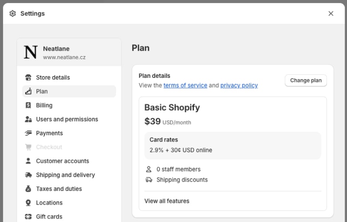The image size is (347, 222).
Task: Click the greyed Checkout cart icon
Action: pyautogui.click(x=28, y=147)
